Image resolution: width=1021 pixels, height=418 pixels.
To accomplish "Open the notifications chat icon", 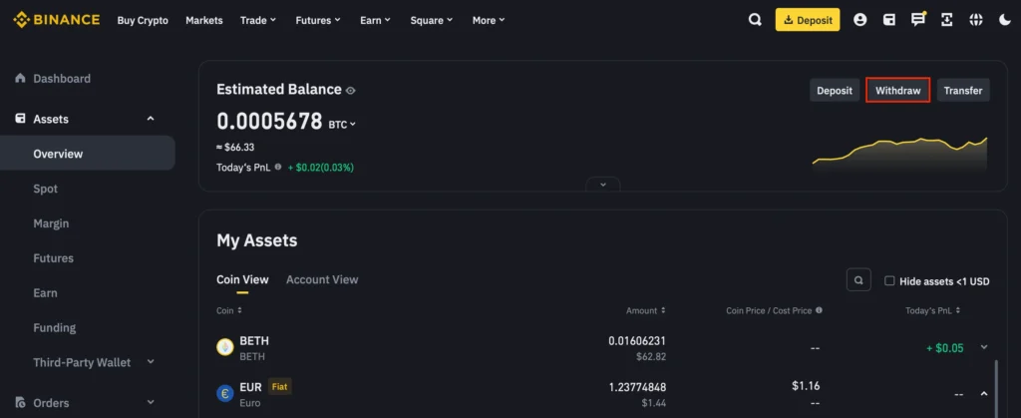I will tap(918, 20).
